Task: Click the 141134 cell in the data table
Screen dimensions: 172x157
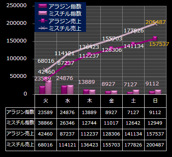Action: (x=133, y=134)
